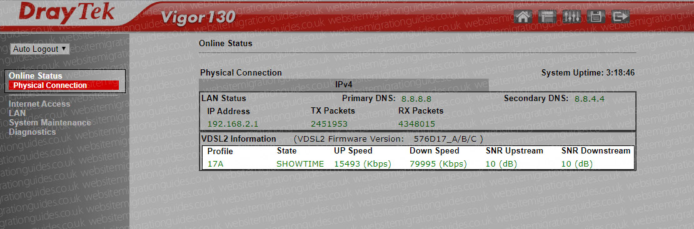The image size is (694, 229).
Task: Click Down Speed value 79995 (Kbps)
Action: 438,164
